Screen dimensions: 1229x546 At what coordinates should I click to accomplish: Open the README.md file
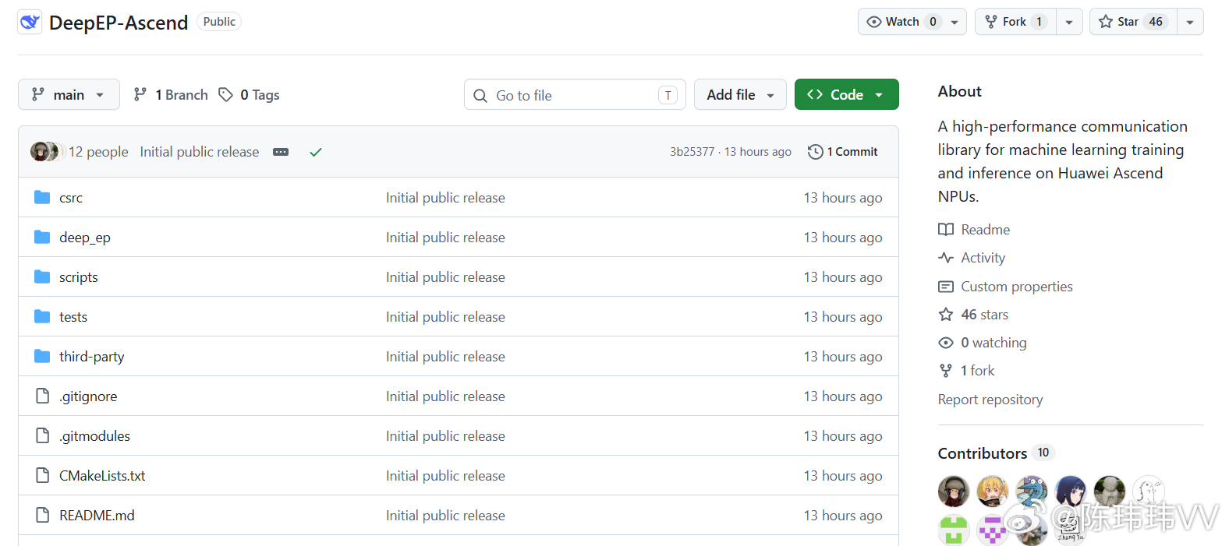(x=97, y=516)
